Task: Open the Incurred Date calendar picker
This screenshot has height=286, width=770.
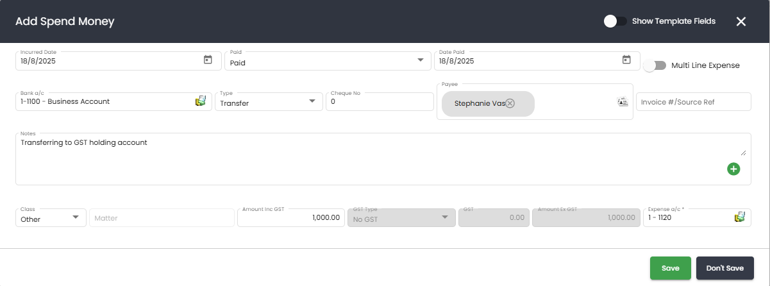Action: 208,60
